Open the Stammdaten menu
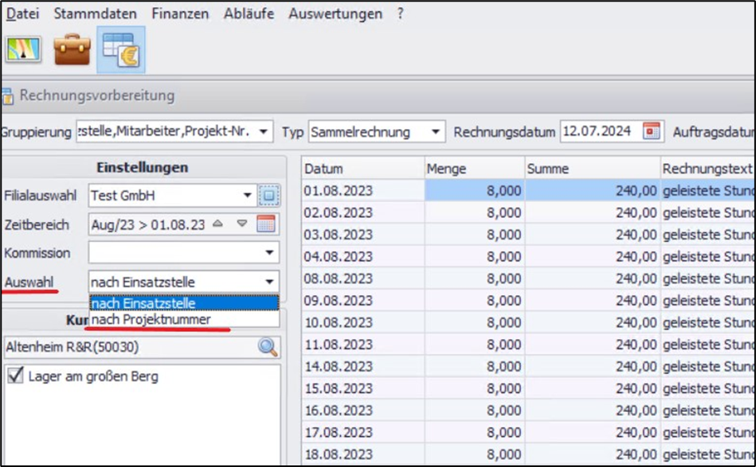756x467 pixels. [95, 14]
